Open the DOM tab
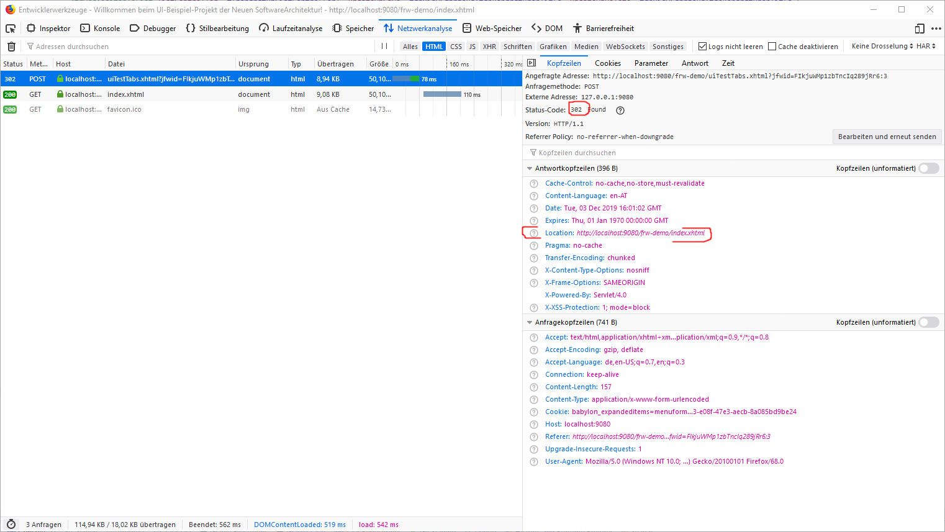This screenshot has height=532, width=945. tap(547, 29)
